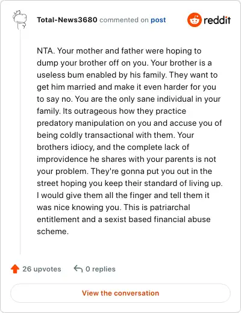
Task: Click the phrase "useless bum enabled" in the comment
Action: [77, 75]
